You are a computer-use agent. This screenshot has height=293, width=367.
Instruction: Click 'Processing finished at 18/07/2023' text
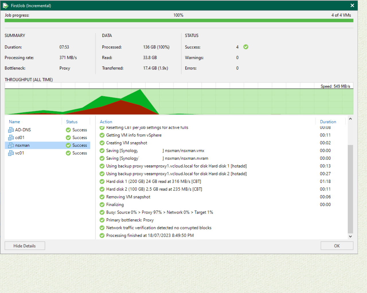click(x=150, y=235)
